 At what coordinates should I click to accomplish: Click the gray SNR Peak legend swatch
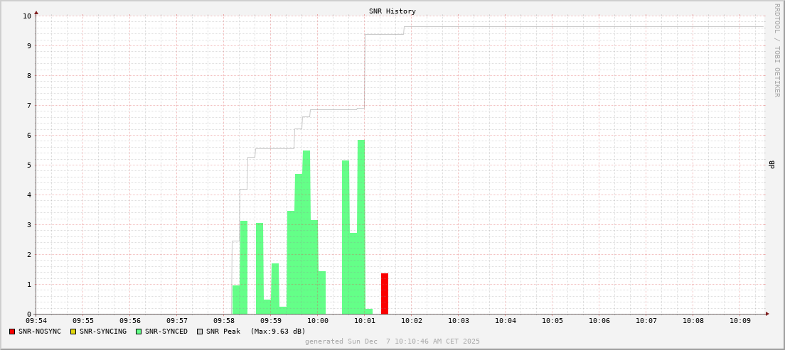click(x=200, y=332)
